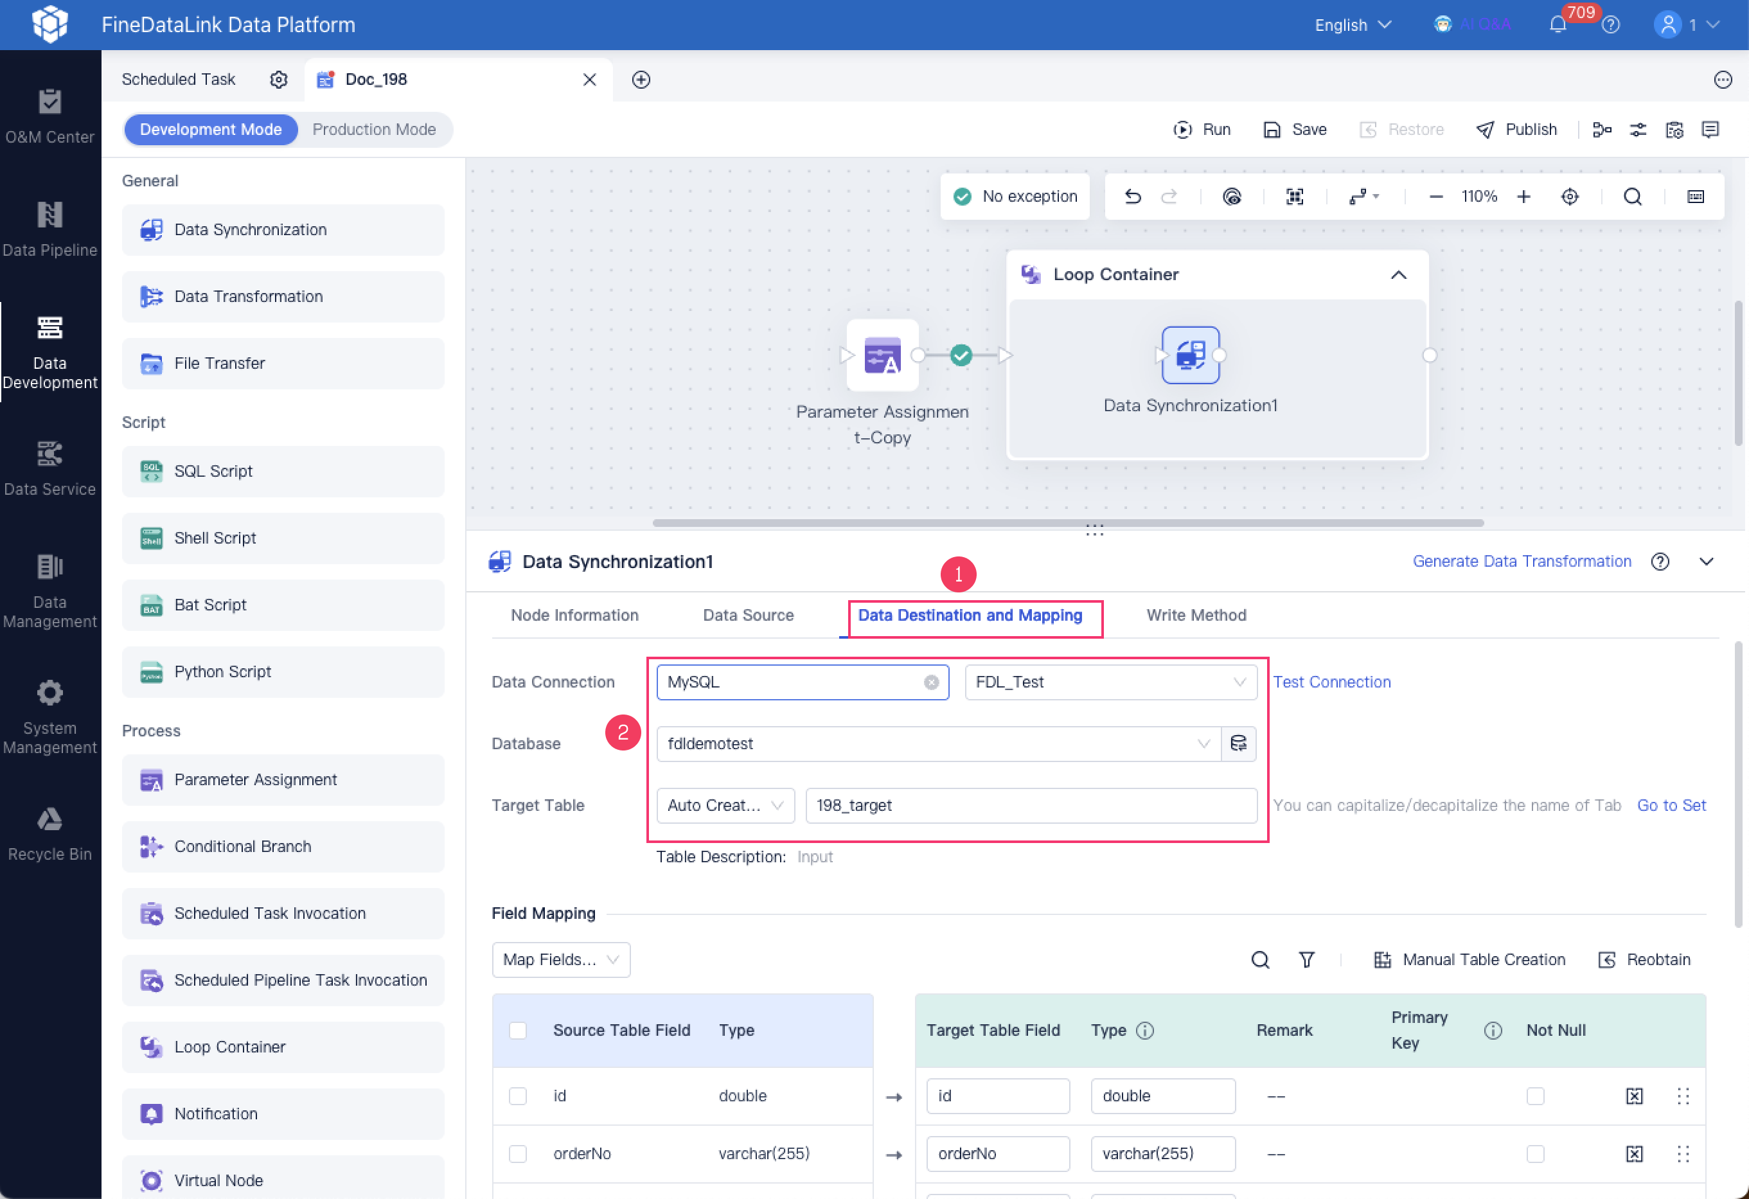Click the zoom in plus icon
The width and height of the screenshot is (1749, 1199).
[1523, 197]
